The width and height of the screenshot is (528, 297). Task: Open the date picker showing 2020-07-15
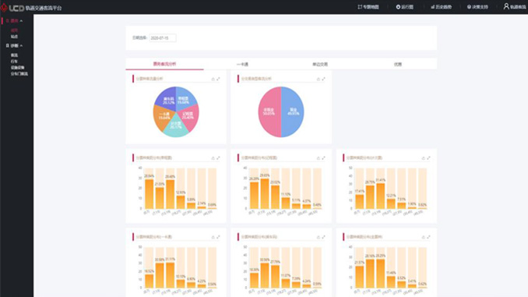click(162, 38)
